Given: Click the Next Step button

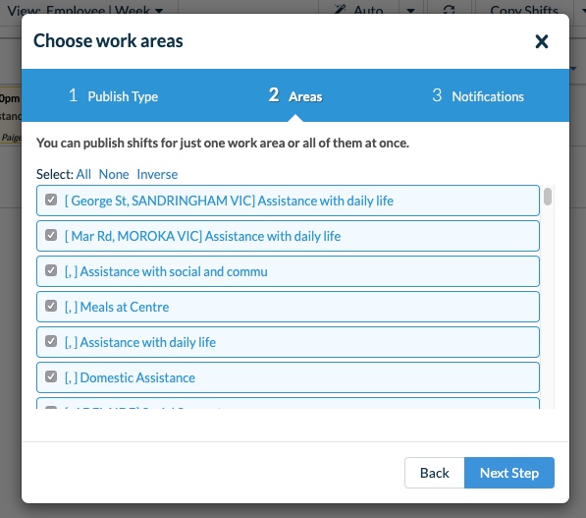Looking at the screenshot, I should click(509, 473).
